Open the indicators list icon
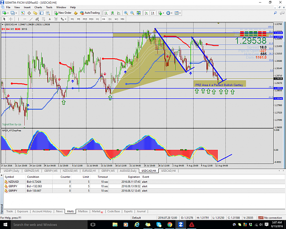 pos(160,13)
